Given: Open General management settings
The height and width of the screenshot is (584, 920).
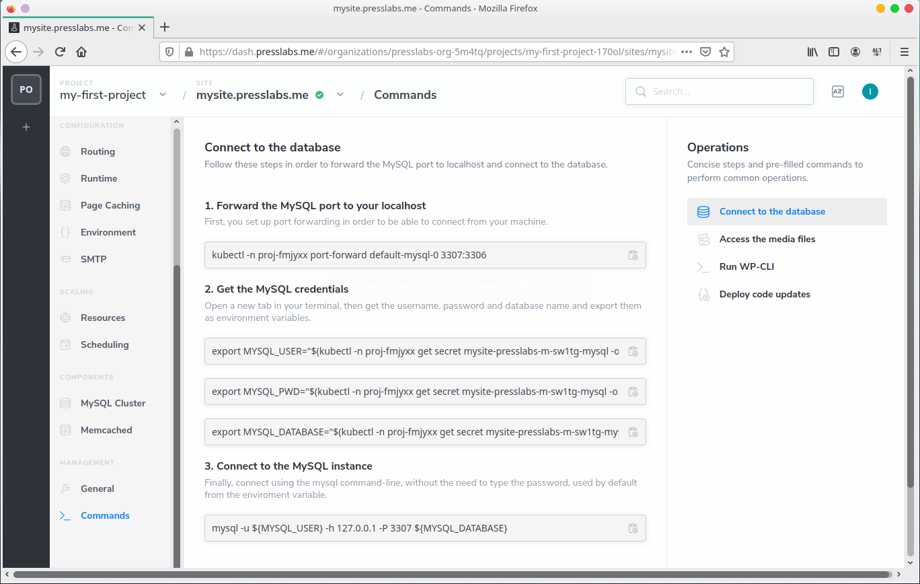Looking at the screenshot, I should pos(98,488).
